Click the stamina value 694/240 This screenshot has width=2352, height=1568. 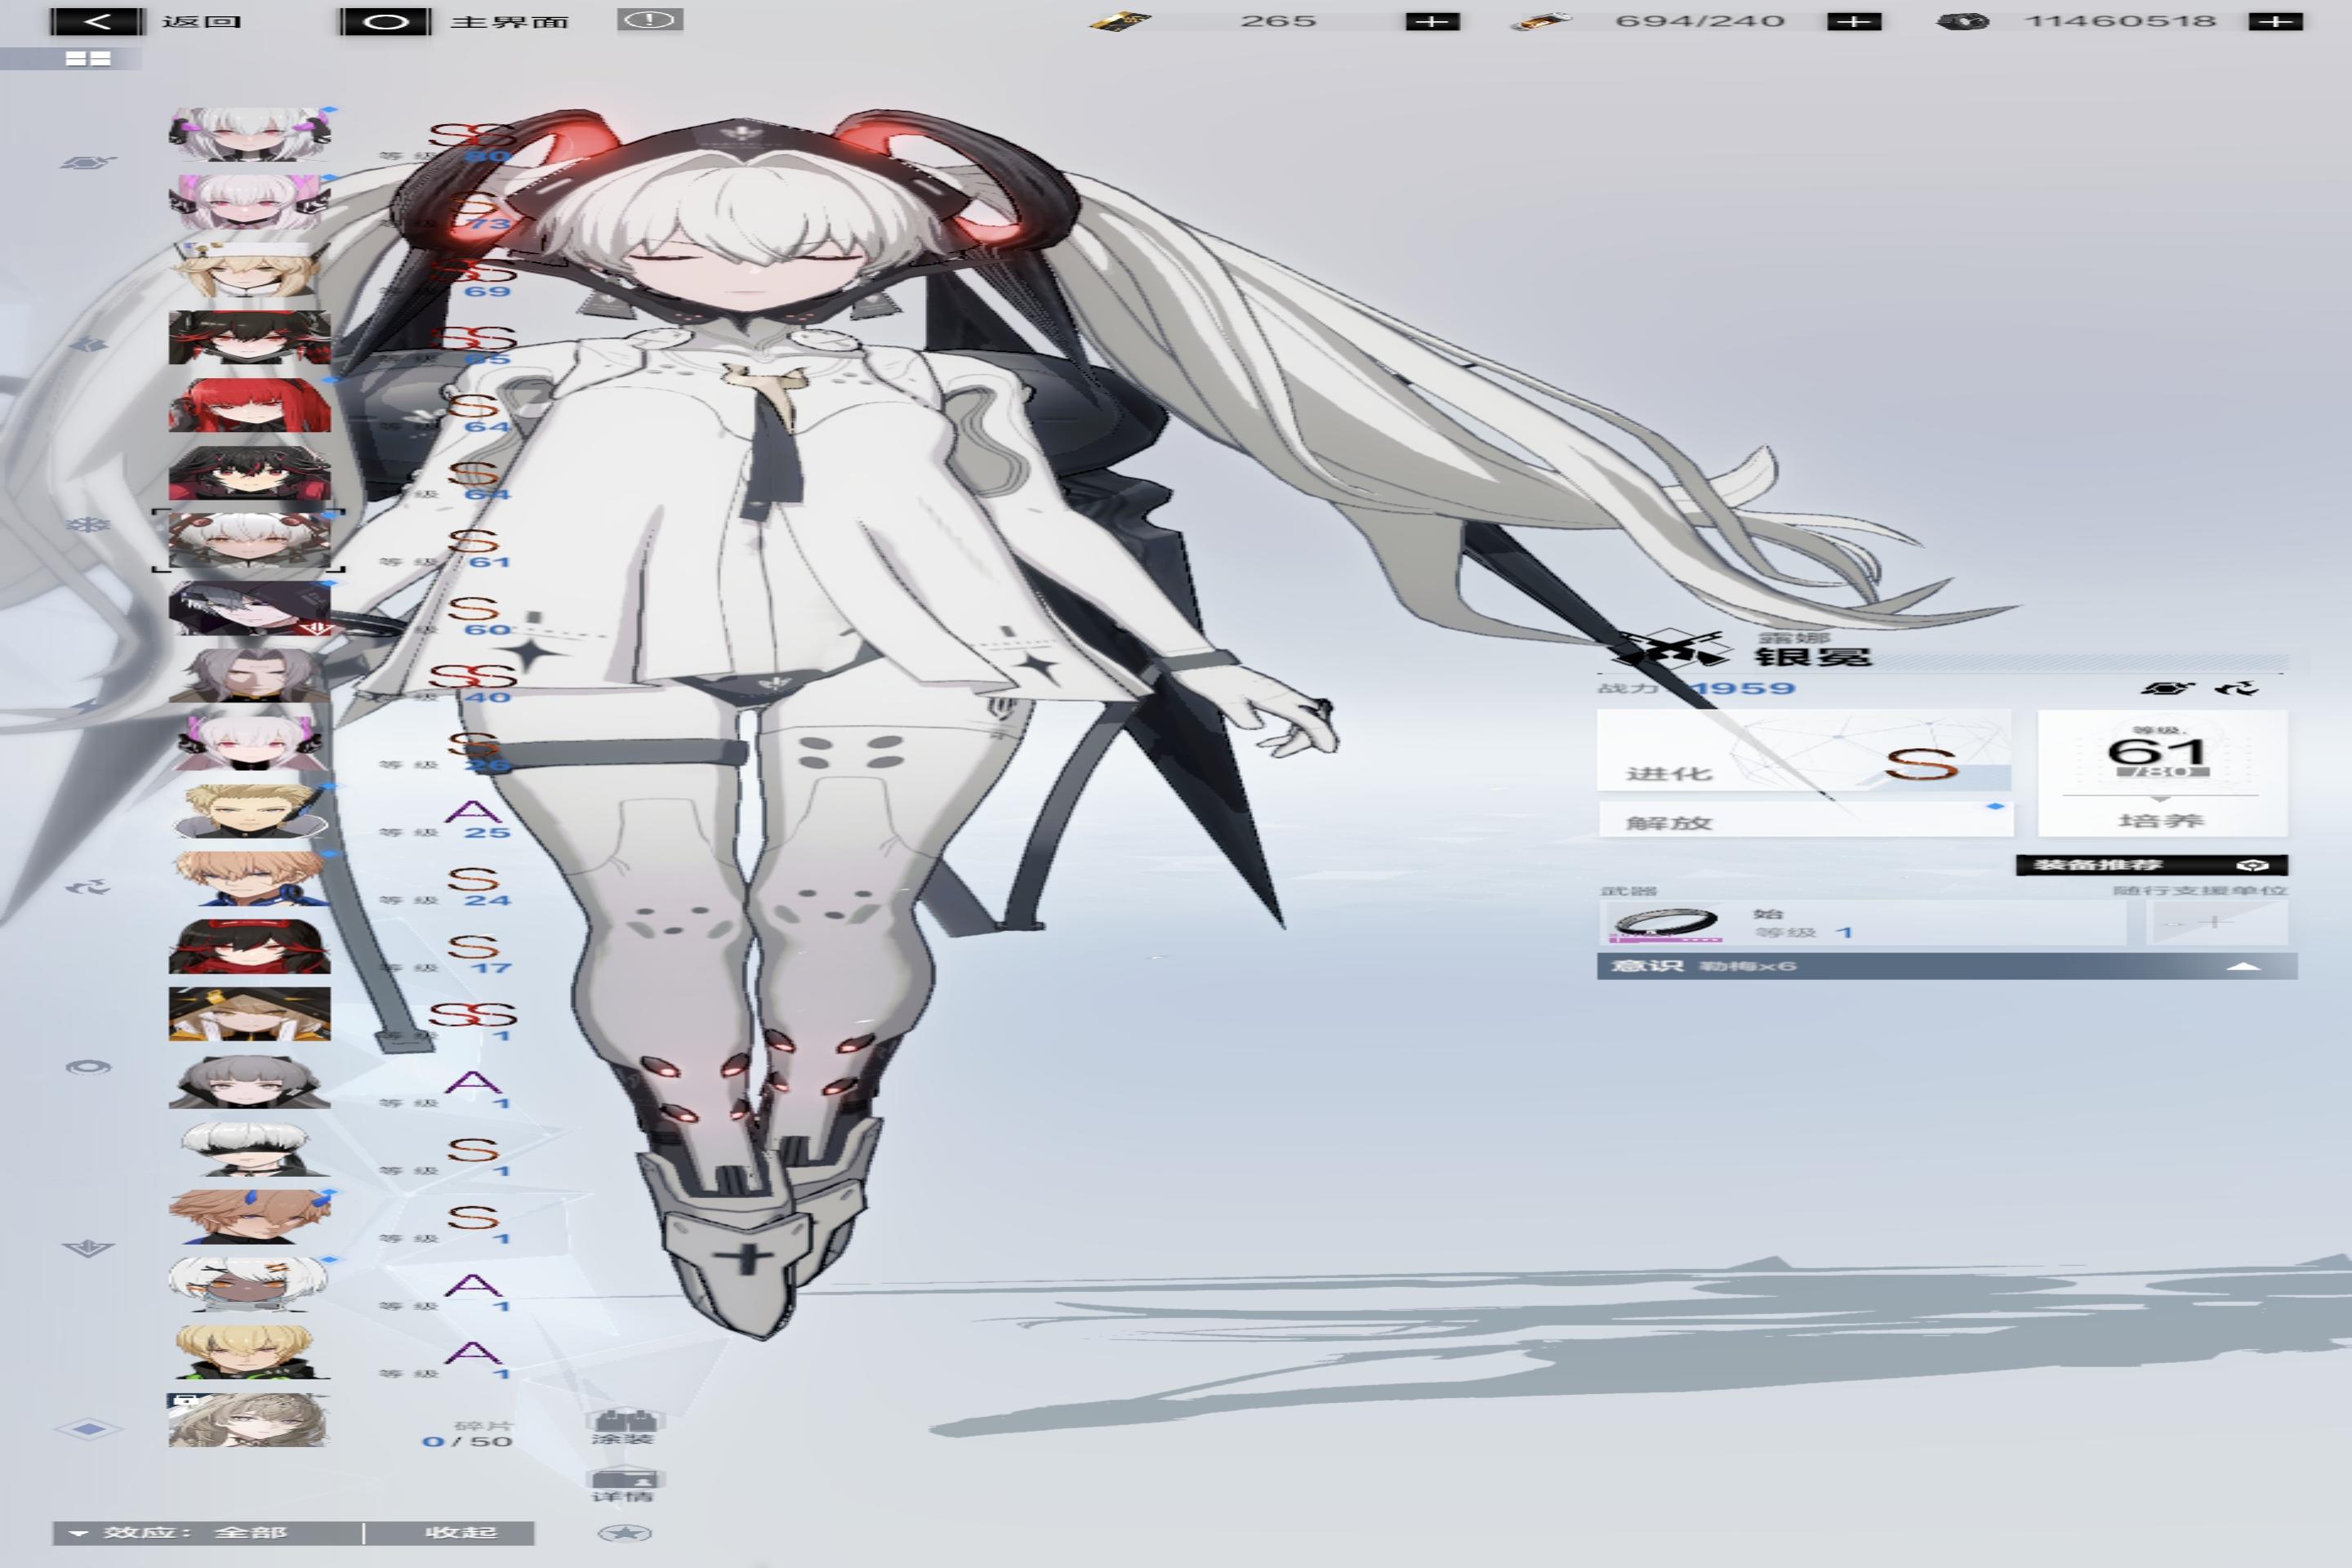tap(1699, 21)
